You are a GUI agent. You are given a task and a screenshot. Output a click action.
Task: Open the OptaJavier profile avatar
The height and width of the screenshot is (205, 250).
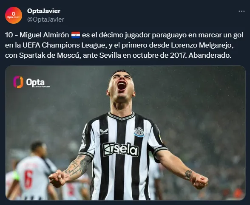pyautogui.click(x=14, y=15)
